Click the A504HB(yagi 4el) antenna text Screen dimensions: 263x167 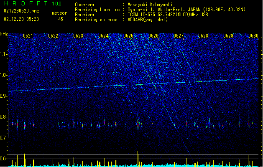click(148, 20)
